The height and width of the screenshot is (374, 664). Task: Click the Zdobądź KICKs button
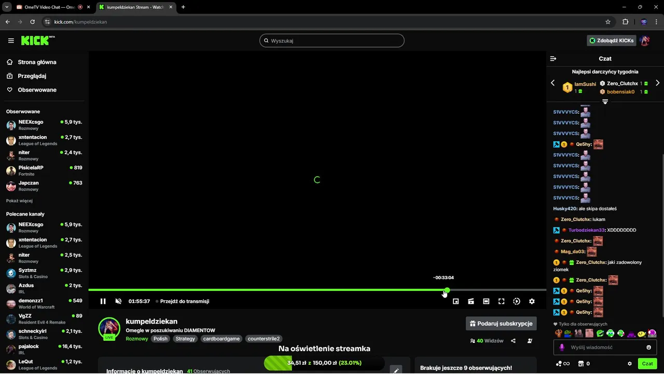[612, 41]
